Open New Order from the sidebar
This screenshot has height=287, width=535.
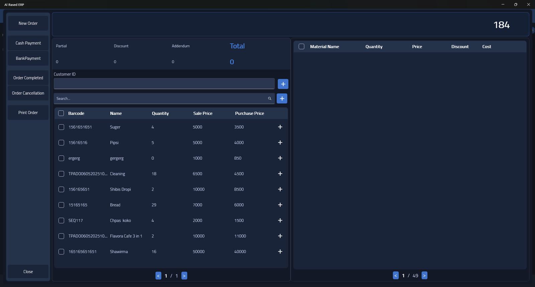pos(28,23)
